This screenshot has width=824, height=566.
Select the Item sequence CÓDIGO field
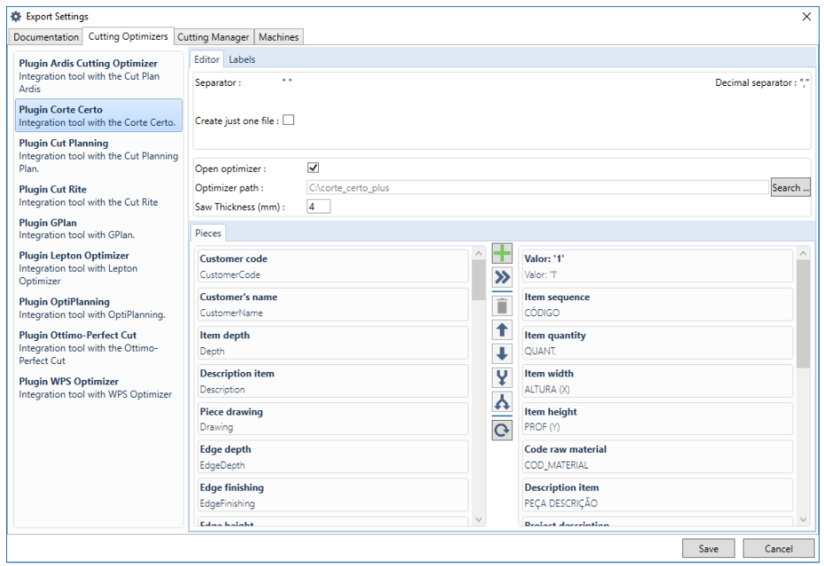pyautogui.click(x=657, y=305)
